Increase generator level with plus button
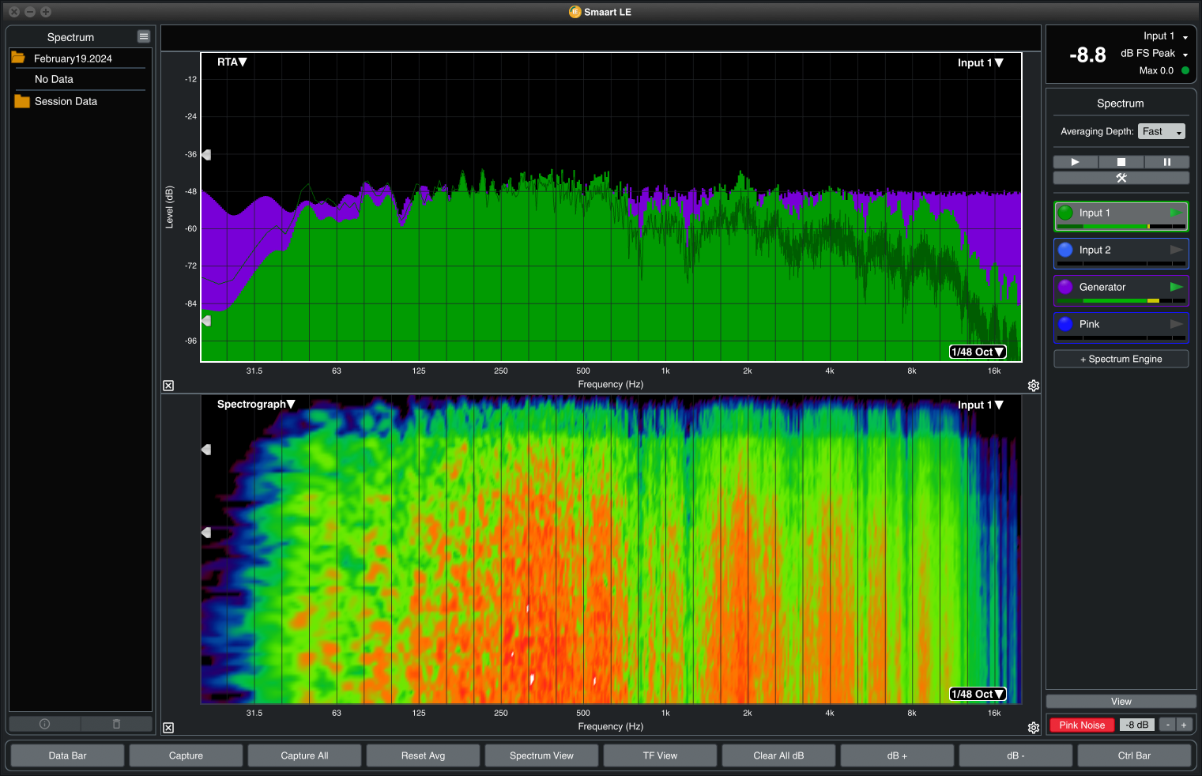1202x776 pixels. point(1184,725)
